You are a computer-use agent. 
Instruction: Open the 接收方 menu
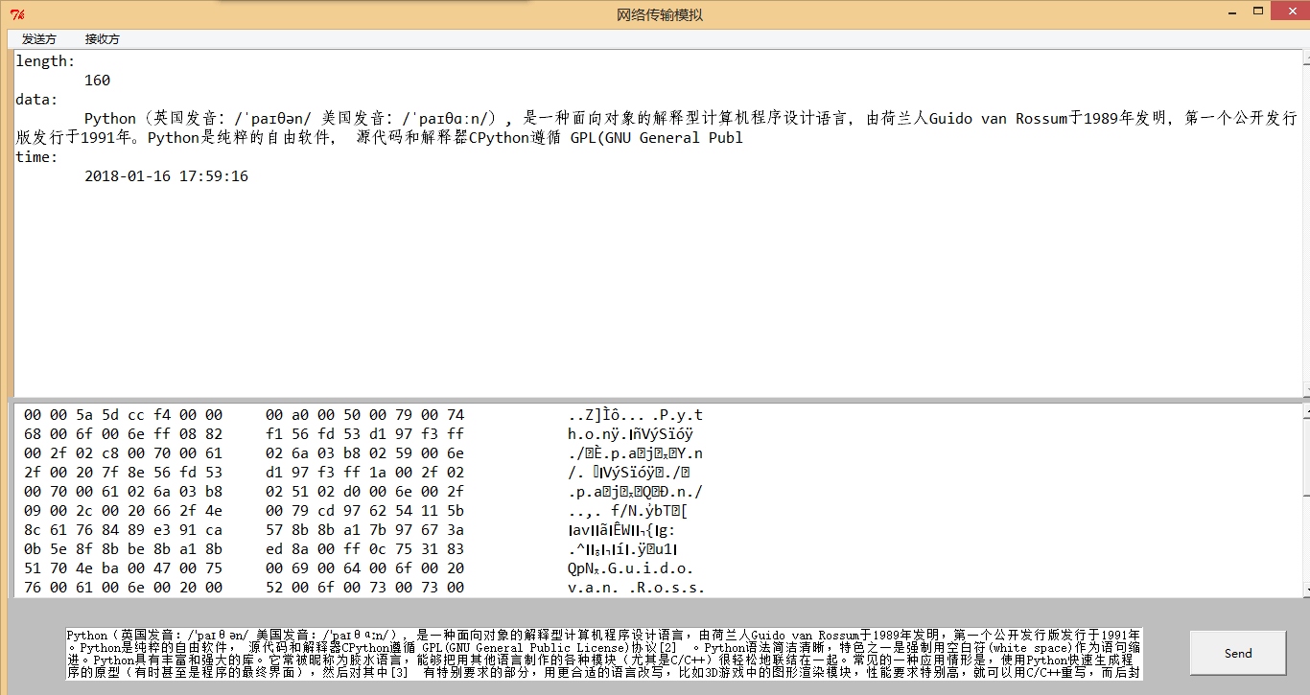click(x=103, y=39)
